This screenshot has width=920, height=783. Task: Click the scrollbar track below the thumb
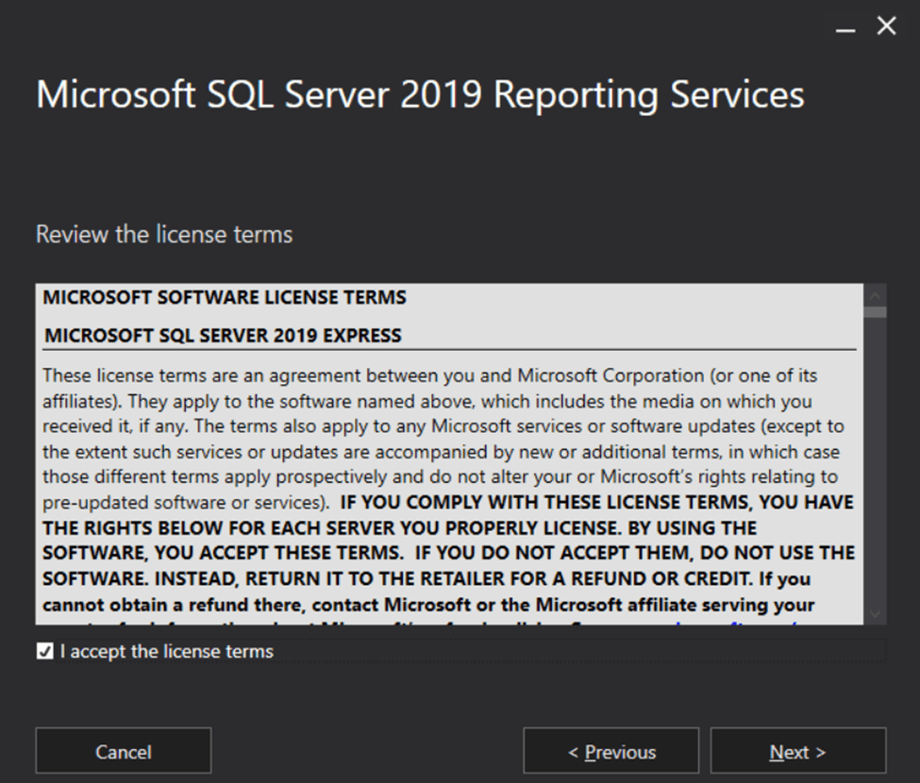(x=877, y=472)
